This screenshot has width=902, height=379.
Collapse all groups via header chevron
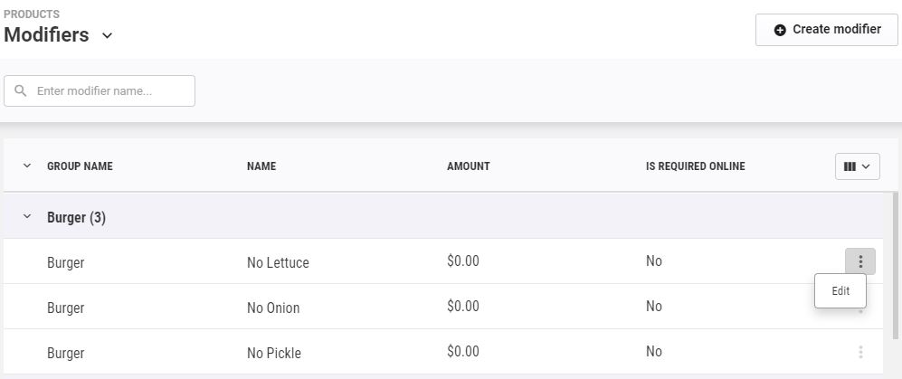tap(26, 166)
